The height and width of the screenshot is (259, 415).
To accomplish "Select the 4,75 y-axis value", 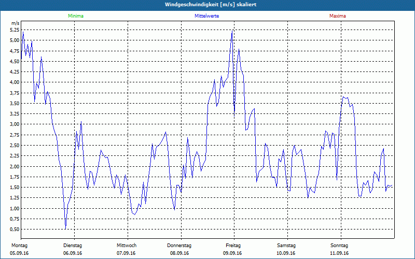I will (15, 51).
